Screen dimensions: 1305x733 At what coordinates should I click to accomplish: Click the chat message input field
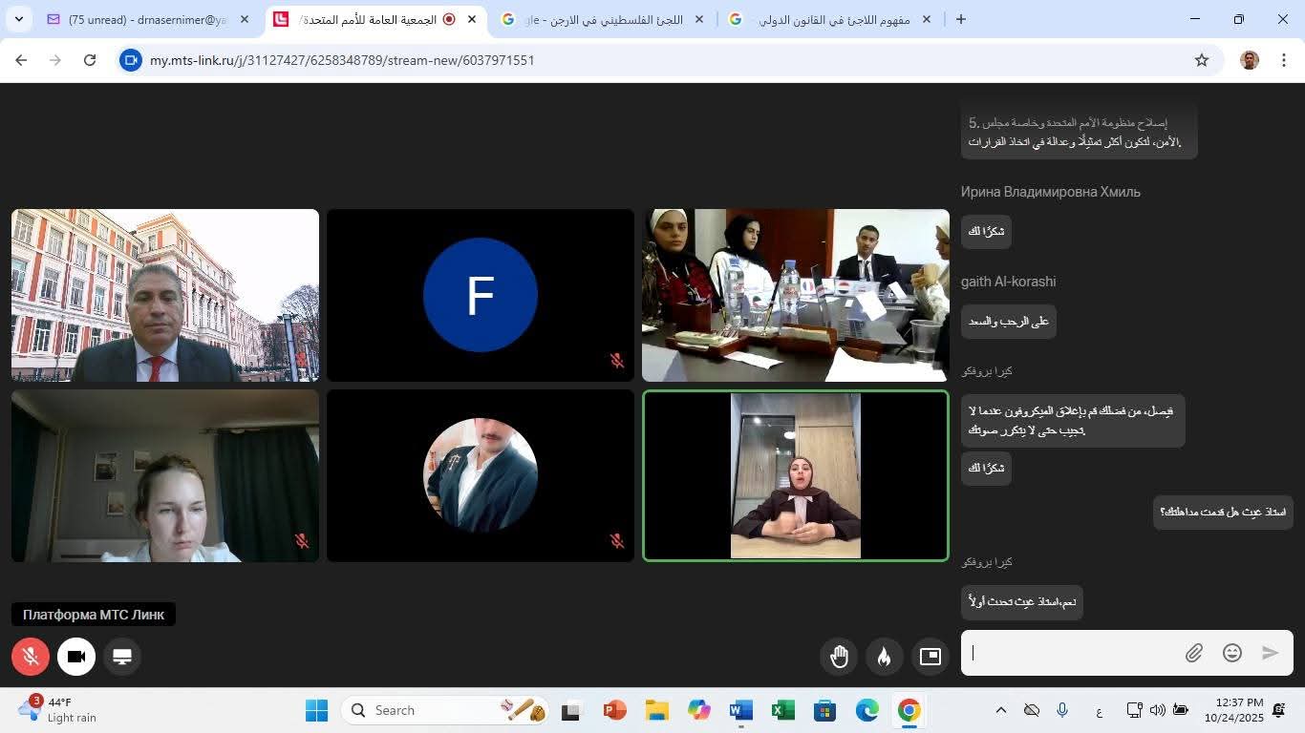(1070, 653)
